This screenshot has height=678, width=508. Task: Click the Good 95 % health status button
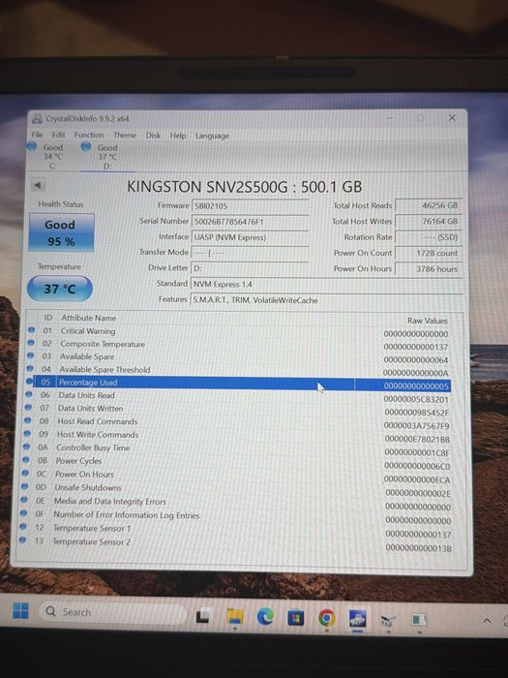click(x=61, y=232)
